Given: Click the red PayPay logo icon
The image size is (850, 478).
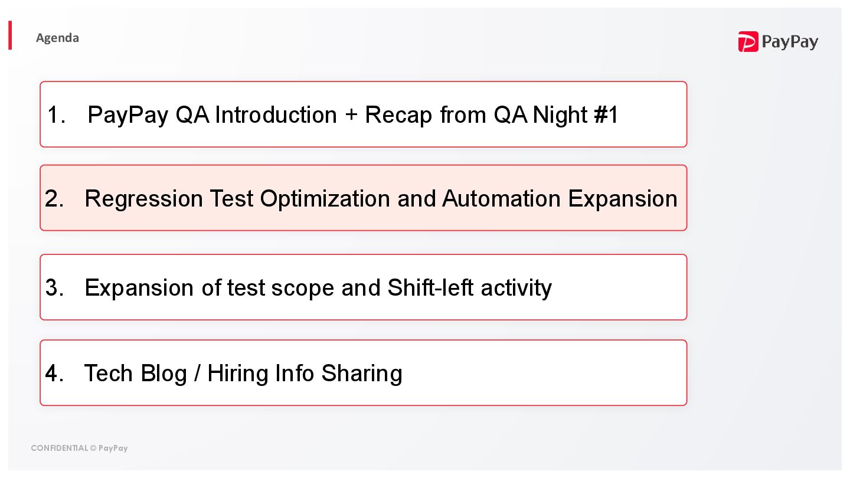Looking at the screenshot, I should [748, 42].
